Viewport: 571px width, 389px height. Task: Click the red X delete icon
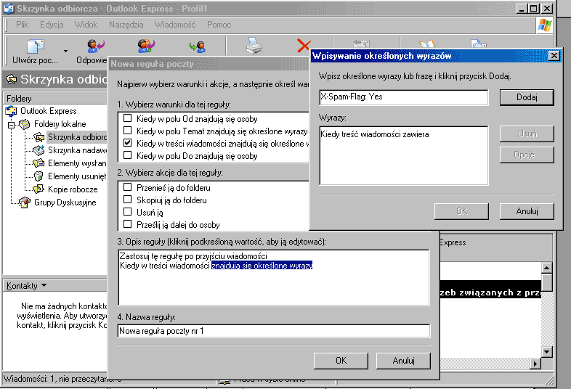(304, 46)
